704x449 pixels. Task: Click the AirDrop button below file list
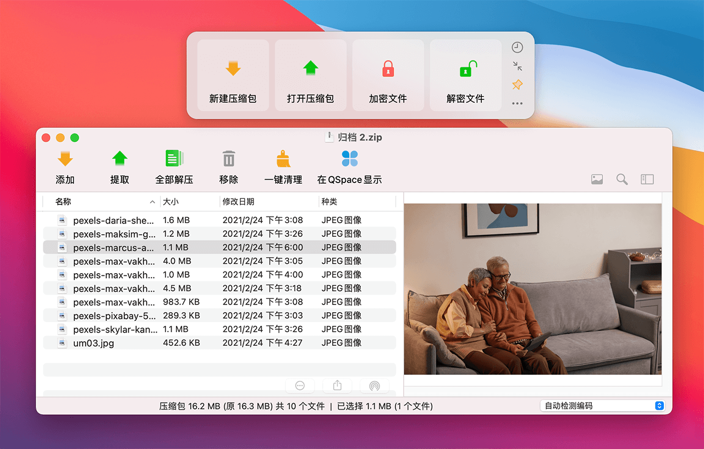[375, 386]
